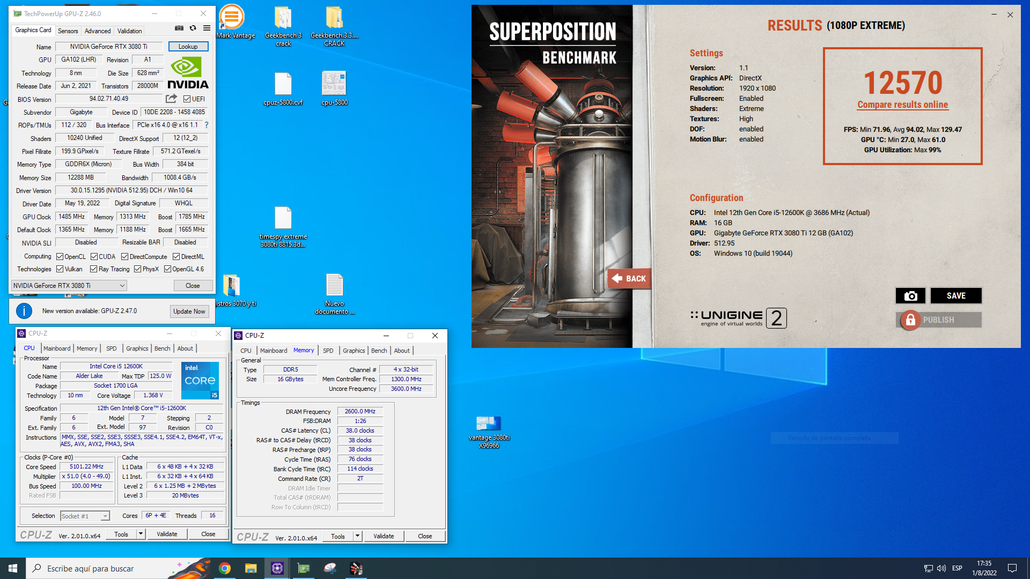The image size is (1030, 579).
Task: Click the Close button in GPU-Z window
Action: tap(193, 286)
